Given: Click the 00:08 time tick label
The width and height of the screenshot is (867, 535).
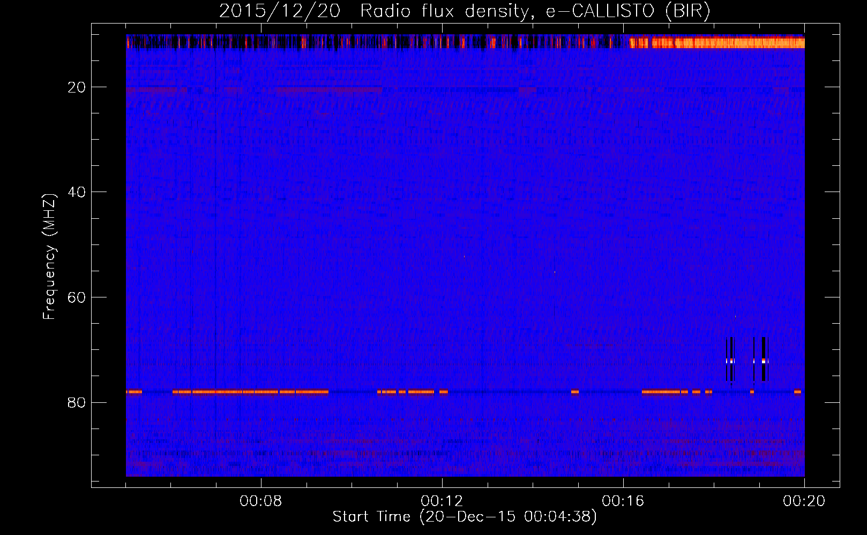Looking at the screenshot, I should (x=261, y=501).
